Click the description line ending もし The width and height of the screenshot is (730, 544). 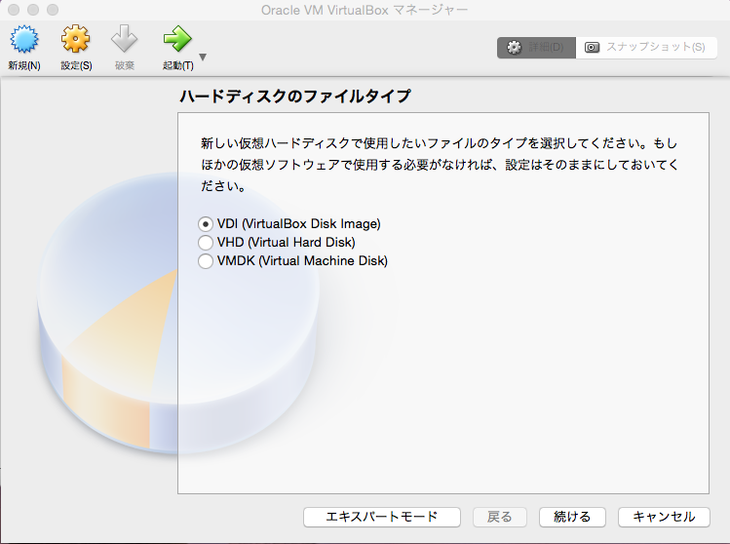tap(439, 143)
